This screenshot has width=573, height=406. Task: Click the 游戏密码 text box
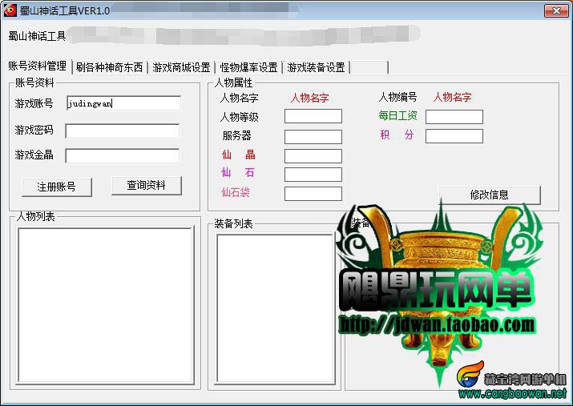(x=123, y=131)
